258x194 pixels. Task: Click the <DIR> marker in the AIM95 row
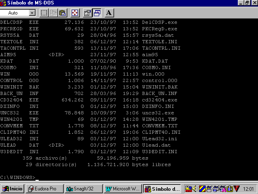pyautogui.click(x=56, y=55)
